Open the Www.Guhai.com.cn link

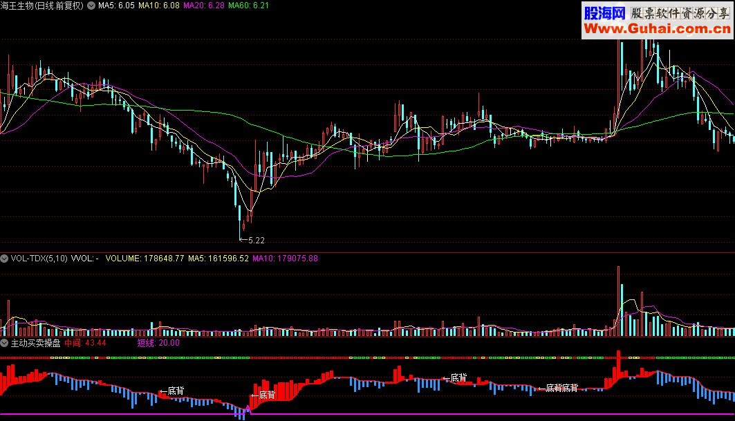coord(657,29)
